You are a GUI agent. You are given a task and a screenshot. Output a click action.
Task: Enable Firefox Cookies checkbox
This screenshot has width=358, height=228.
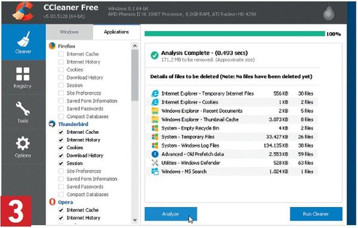point(61,70)
